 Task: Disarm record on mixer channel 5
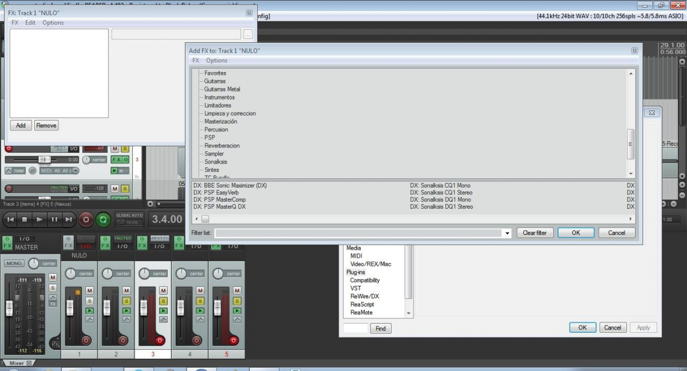click(x=233, y=340)
